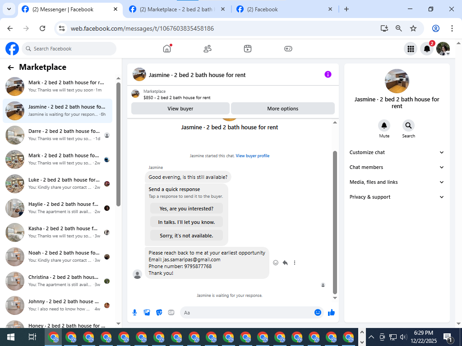Open the emoji picker in message box
The width and height of the screenshot is (462, 346).
coord(318,313)
